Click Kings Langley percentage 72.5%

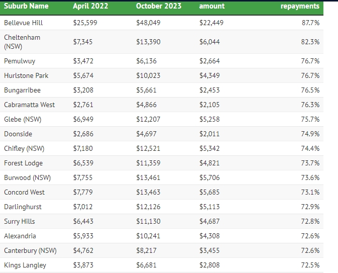(310, 265)
